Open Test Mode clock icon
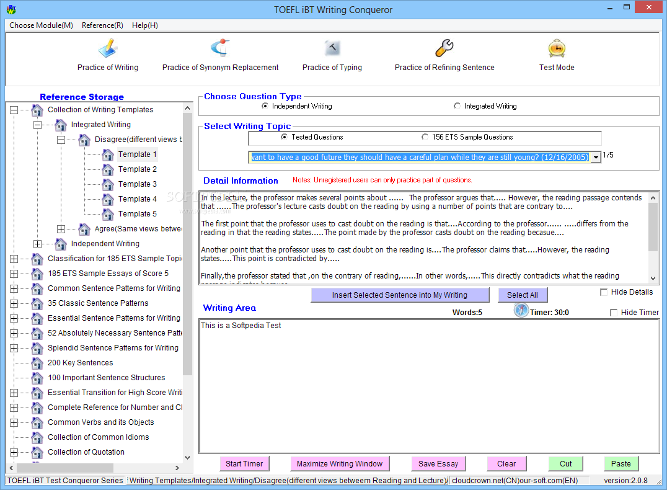This screenshot has width=667, height=490. point(557,48)
